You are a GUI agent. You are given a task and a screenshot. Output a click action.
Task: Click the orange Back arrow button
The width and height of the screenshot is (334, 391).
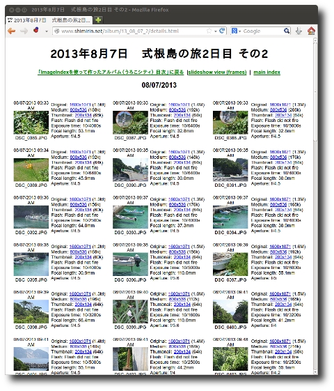pyautogui.click(x=11, y=31)
